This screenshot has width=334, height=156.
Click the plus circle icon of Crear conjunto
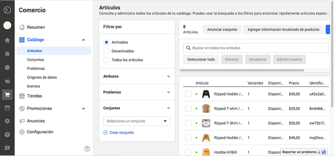click(105, 132)
